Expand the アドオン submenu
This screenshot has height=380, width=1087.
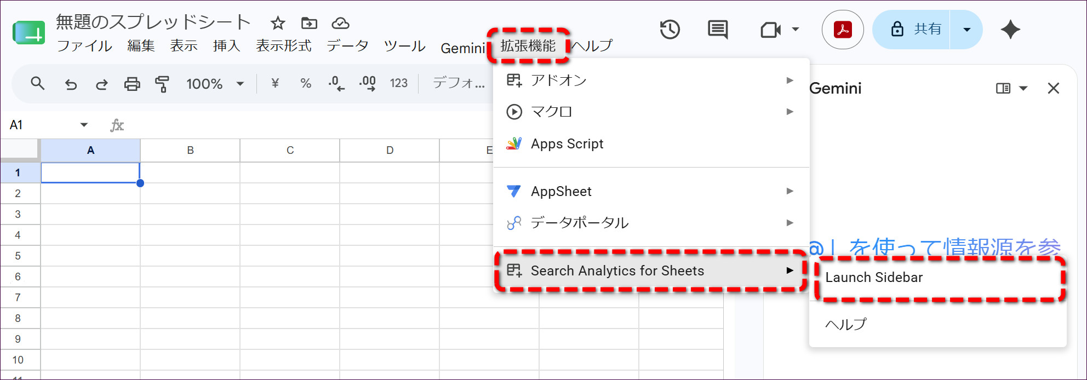(x=651, y=80)
